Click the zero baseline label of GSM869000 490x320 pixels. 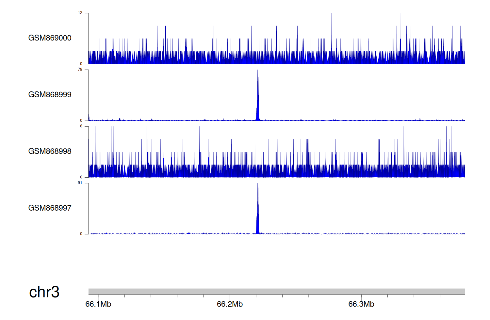coord(81,64)
